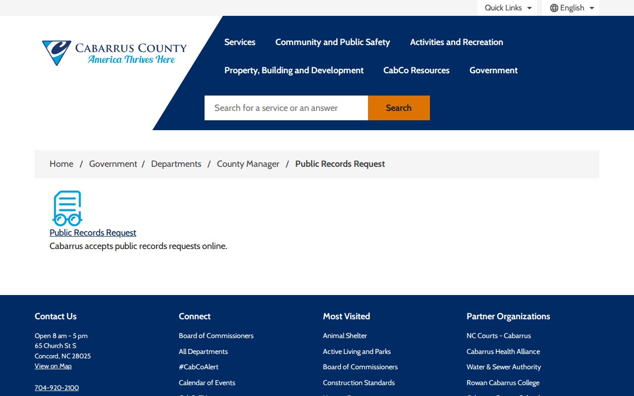Open Construction Standards link
The height and width of the screenshot is (396, 634).
(359, 383)
